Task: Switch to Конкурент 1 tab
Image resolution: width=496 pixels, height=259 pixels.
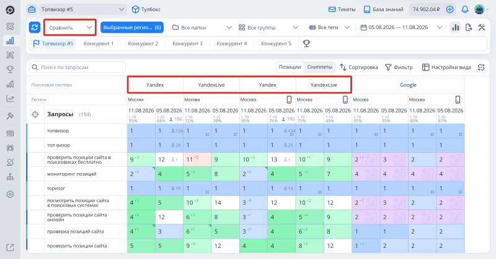Action: (x=99, y=43)
